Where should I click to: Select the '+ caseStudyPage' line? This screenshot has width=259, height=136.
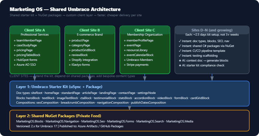pyautogui.click(x=25, y=45)
